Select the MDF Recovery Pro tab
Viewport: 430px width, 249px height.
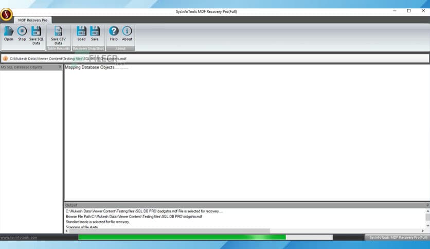click(x=32, y=20)
